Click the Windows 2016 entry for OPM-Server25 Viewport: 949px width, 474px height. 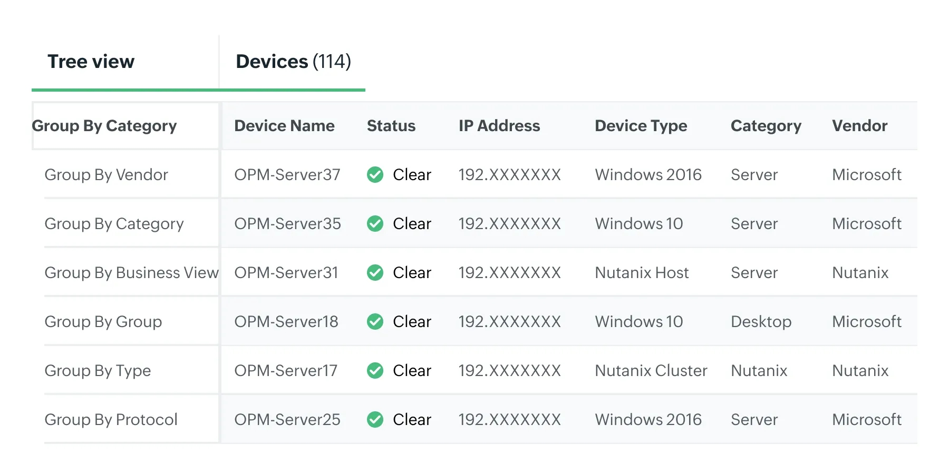[x=648, y=419]
